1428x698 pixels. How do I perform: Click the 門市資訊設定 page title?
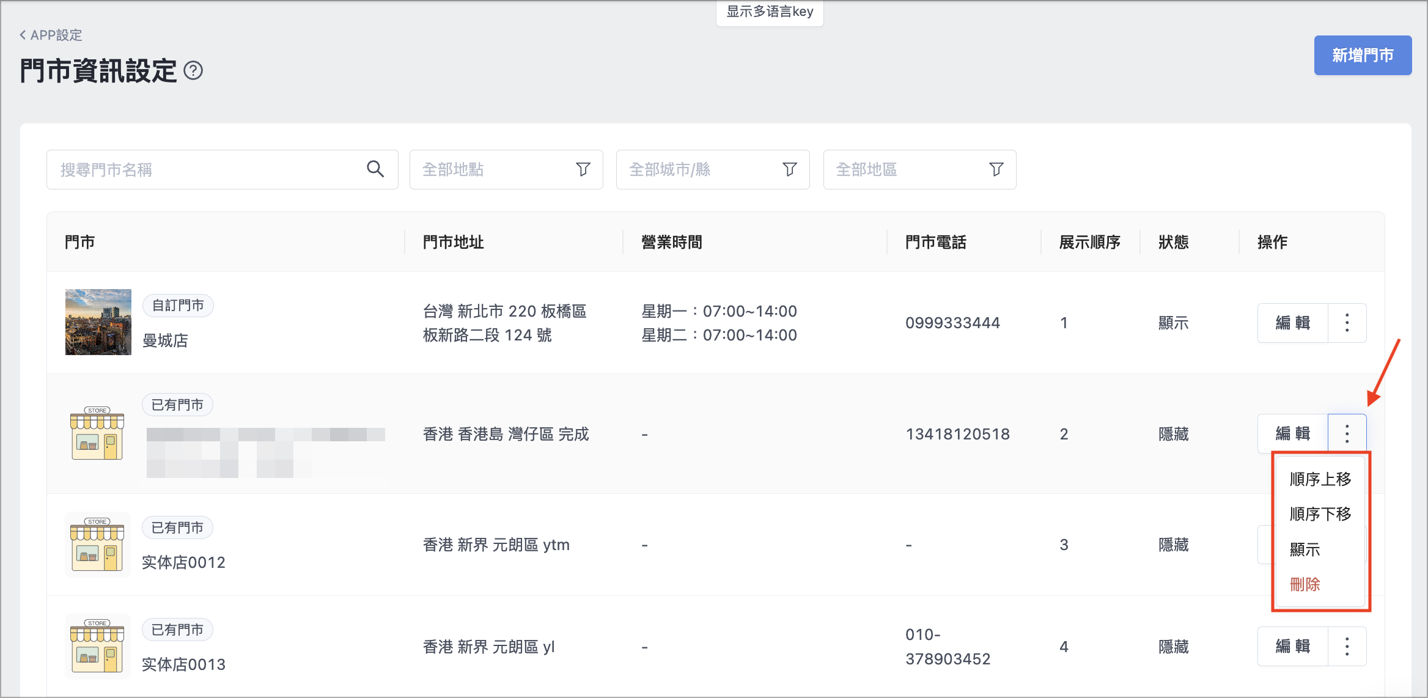point(98,71)
